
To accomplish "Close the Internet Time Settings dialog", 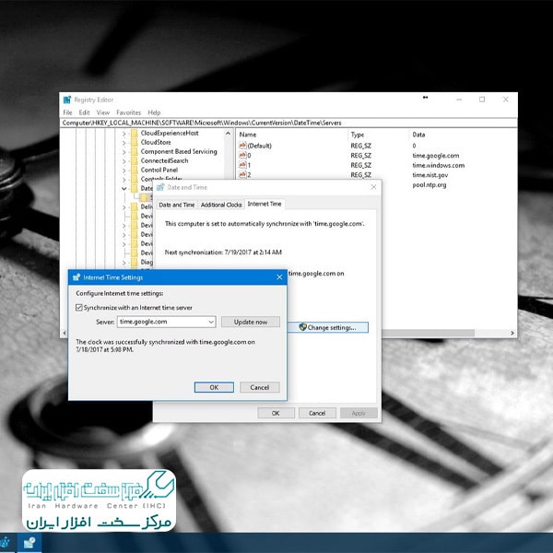I will [279, 277].
